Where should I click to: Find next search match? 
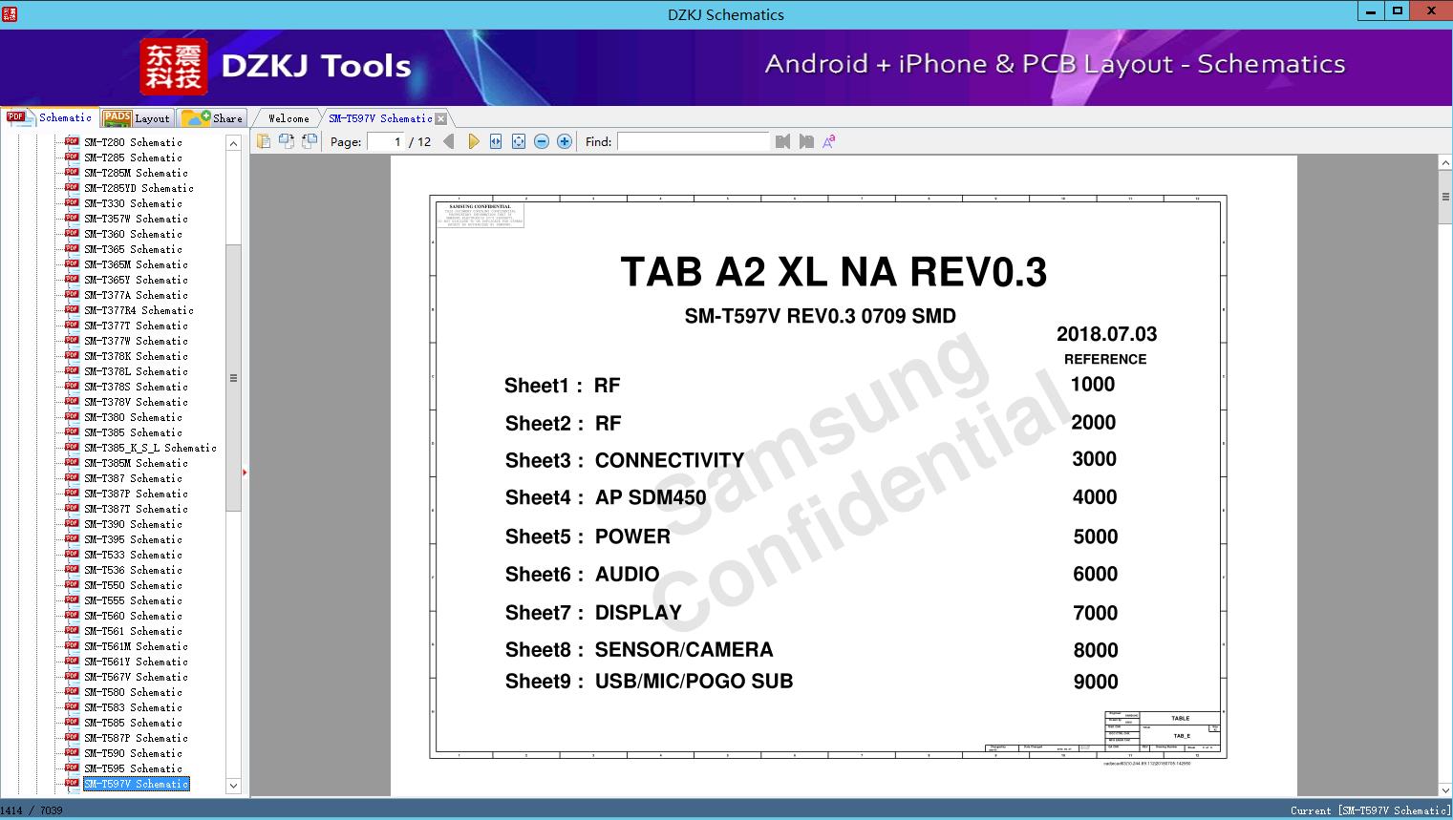(x=806, y=141)
